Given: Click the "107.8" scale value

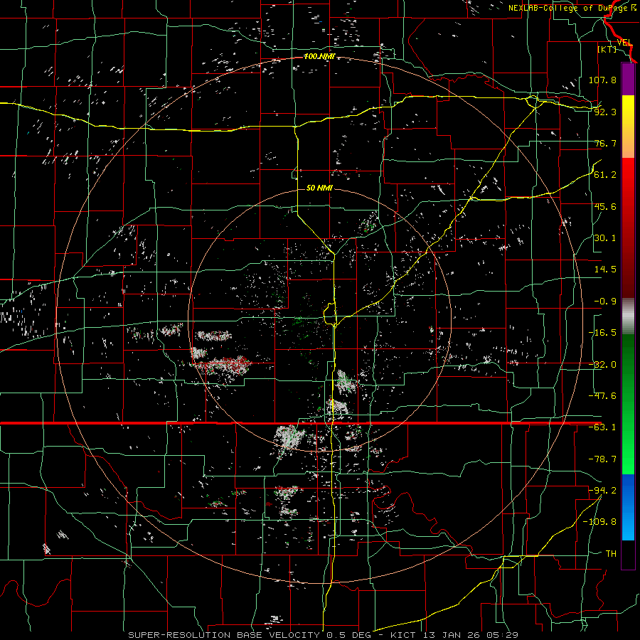Looking at the screenshot, I should click(602, 80).
